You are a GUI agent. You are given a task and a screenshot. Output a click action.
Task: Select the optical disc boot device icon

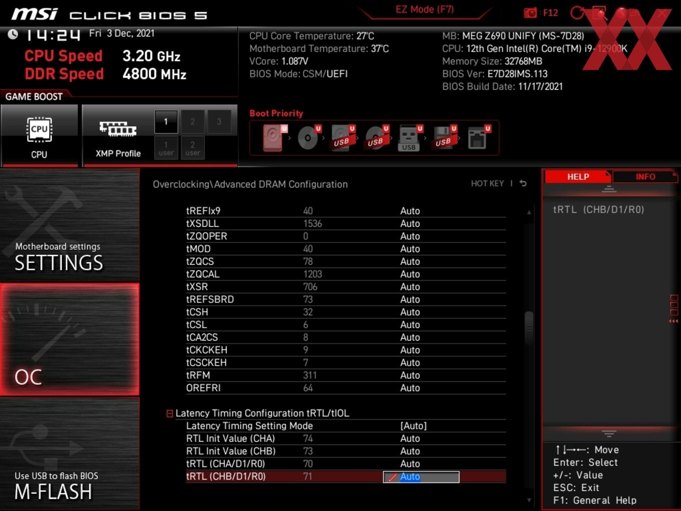307,137
